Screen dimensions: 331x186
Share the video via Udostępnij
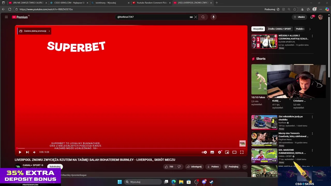[x=194, y=167]
